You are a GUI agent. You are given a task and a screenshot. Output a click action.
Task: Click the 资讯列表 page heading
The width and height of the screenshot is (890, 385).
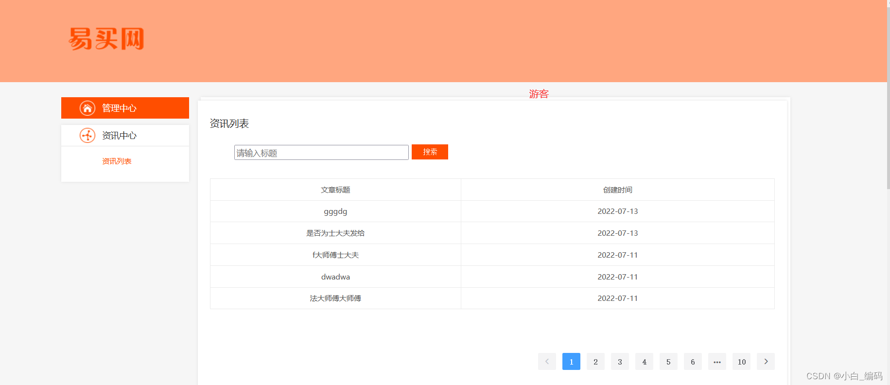pyautogui.click(x=229, y=123)
